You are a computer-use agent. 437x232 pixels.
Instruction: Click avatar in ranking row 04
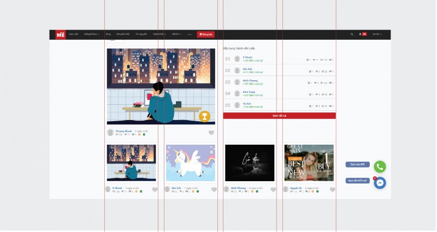(237, 93)
